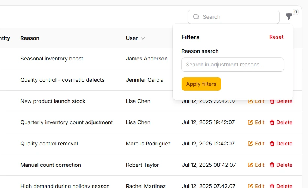Screen dimensions: 308x188
Task: Reset the filters
Action: point(276,37)
